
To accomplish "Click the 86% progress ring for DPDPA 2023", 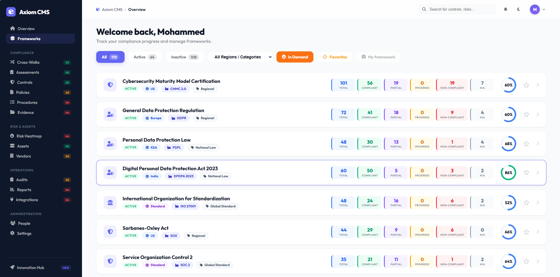I will click(x=508, y=173).
